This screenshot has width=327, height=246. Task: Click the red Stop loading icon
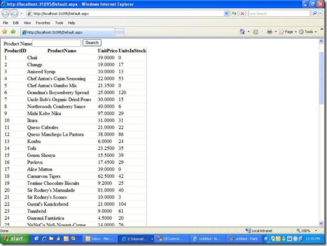[242, 13]
